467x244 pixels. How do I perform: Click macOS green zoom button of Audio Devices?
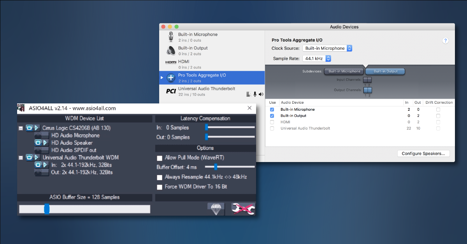[x=177, y=26]
